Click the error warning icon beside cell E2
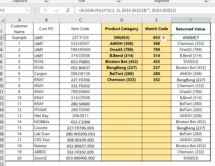This screenshot has height=166, width=215. pyautogui.click(x=164, y=37)
